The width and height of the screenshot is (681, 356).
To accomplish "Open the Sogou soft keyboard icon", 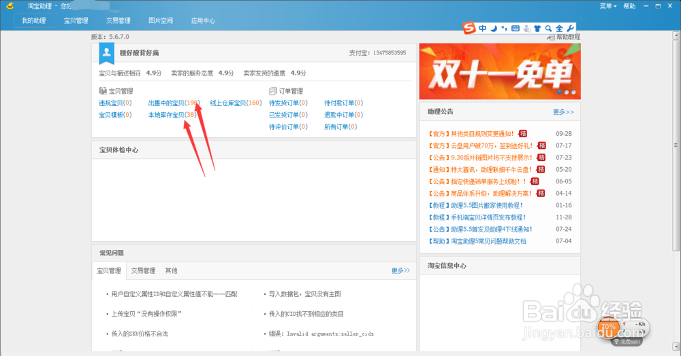I will point(516,29).
